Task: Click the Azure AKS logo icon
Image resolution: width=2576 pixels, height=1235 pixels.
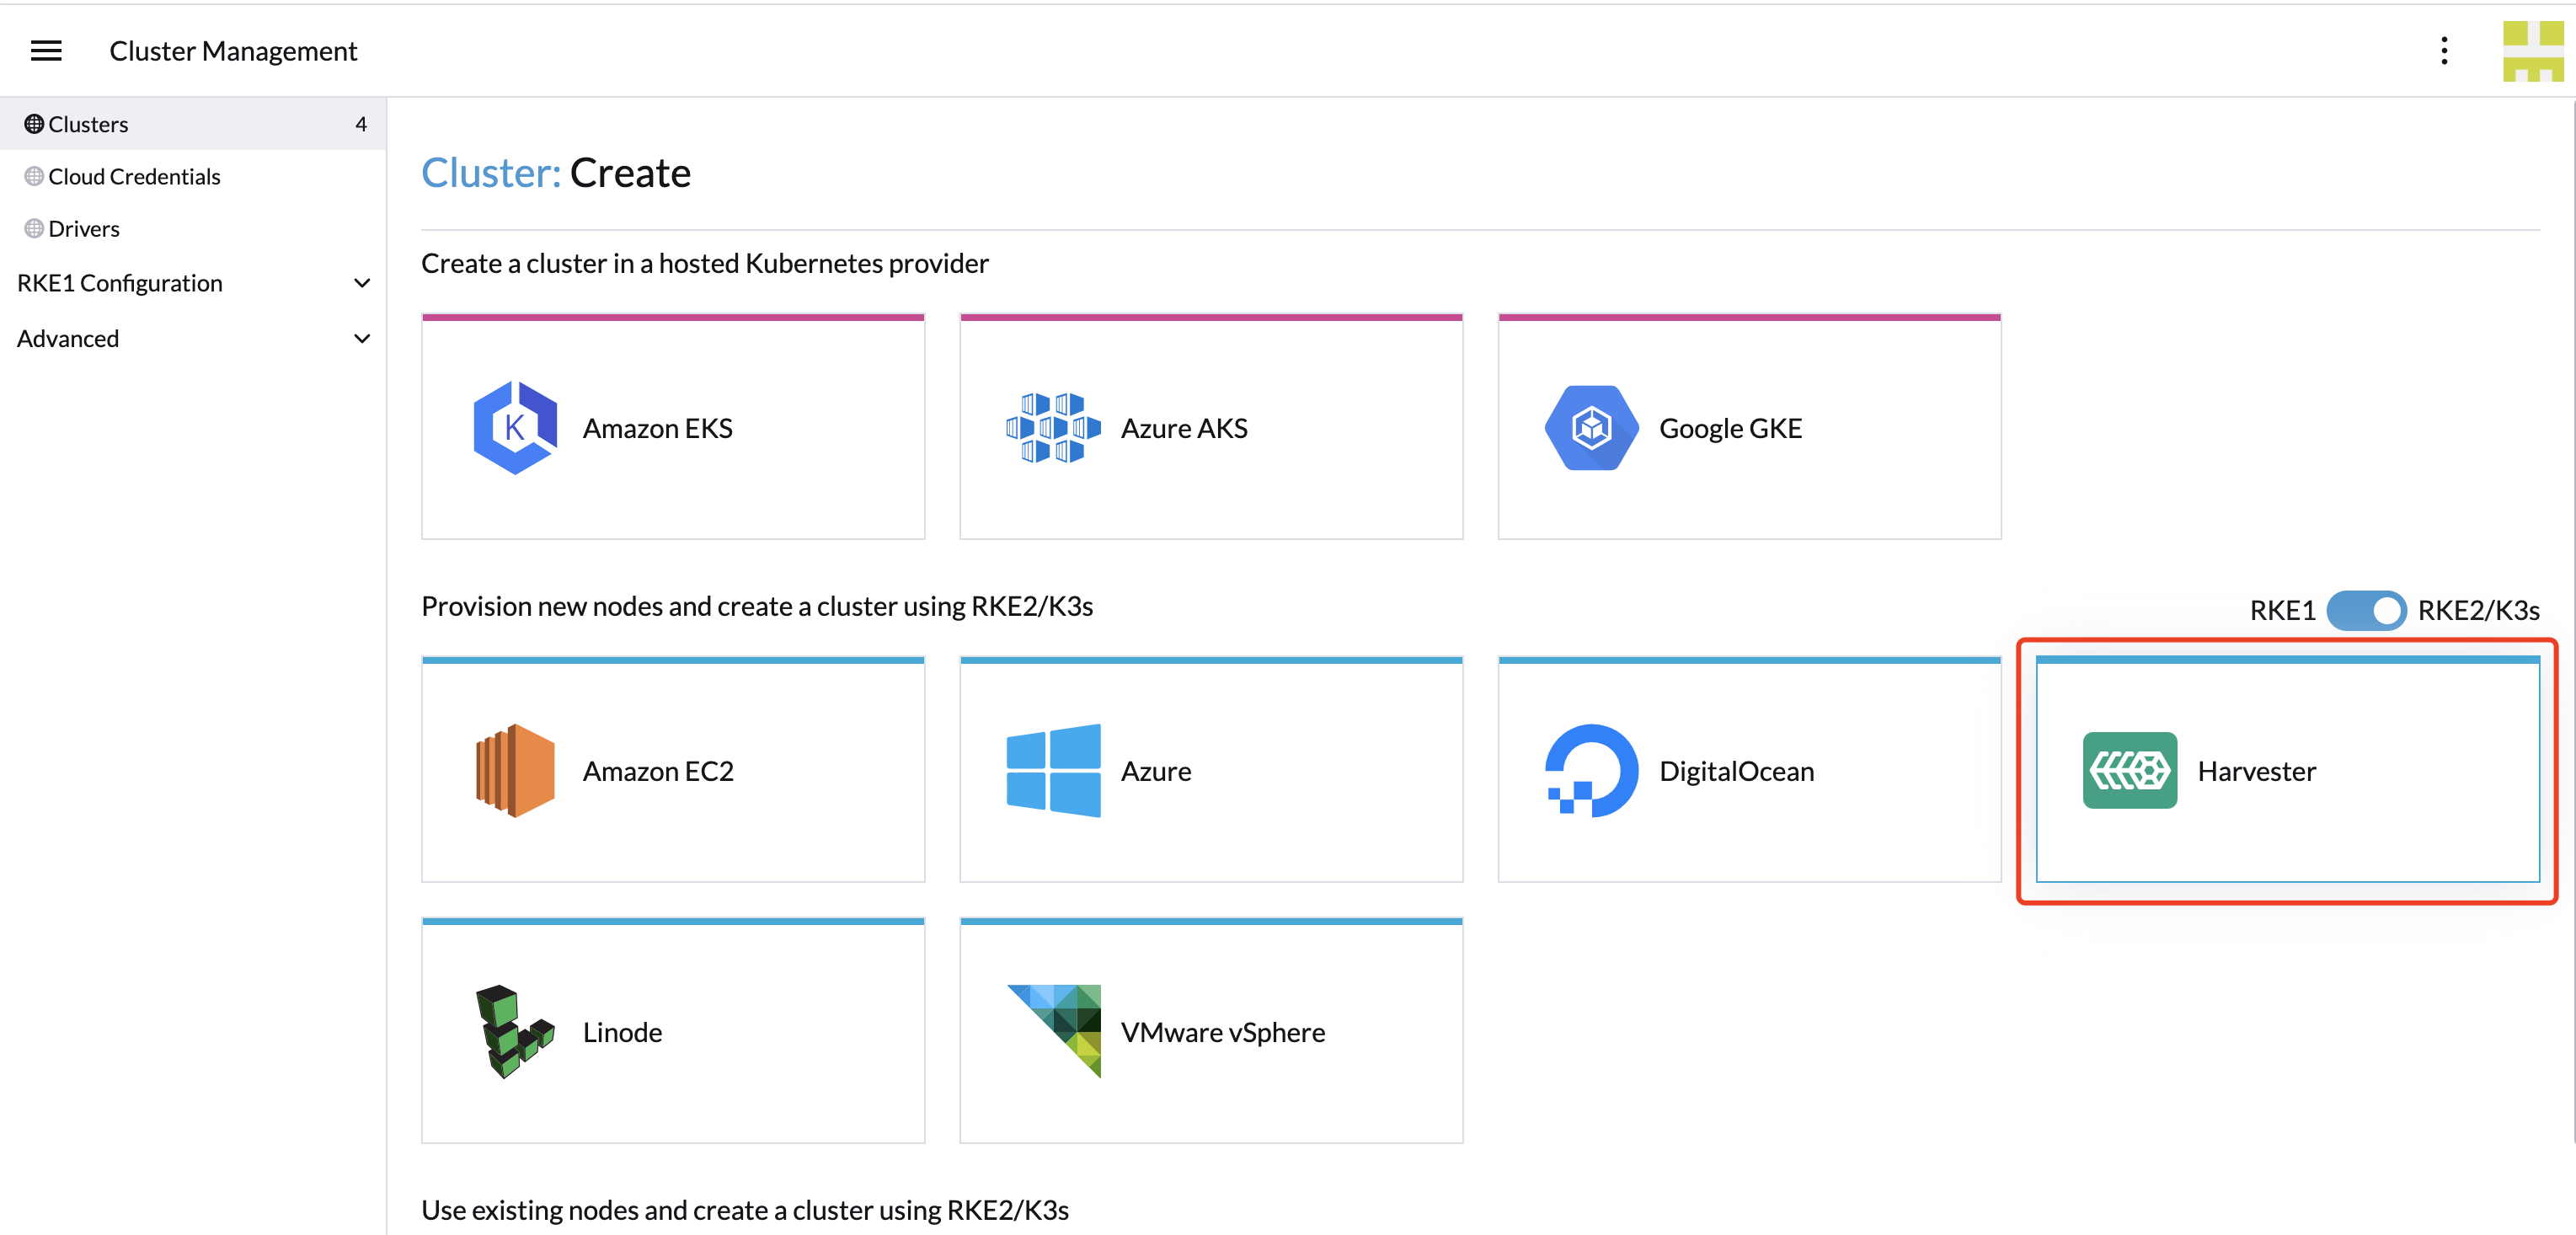Action: pos(1052,428)
